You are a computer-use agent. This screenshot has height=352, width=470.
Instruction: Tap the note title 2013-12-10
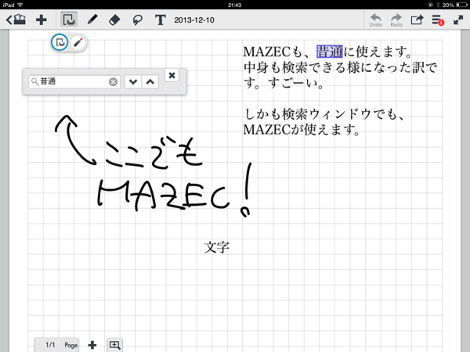coord(194,20)
